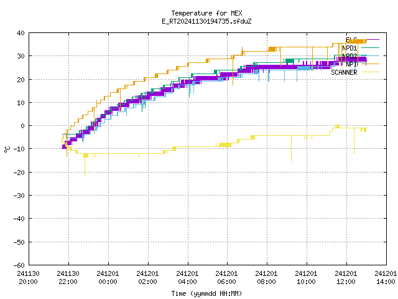Image resolution: width=398 pixels, height=299 pixels.
Task: Click the chart title 'Temperature for MEX'
Action: point(206,13)
